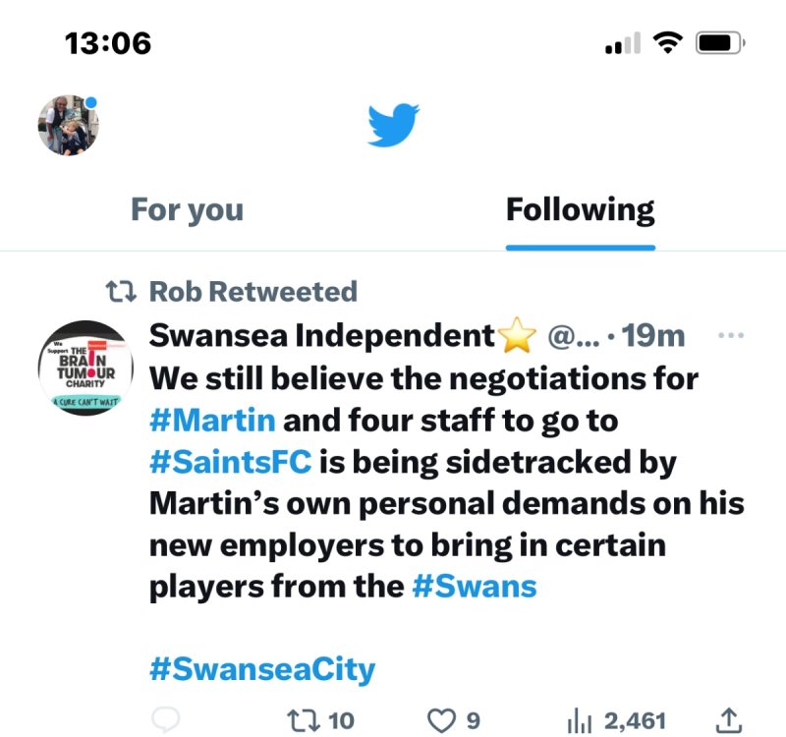Switch to the For you tab
Screen dimensions: 786x737
click(187, 209)
